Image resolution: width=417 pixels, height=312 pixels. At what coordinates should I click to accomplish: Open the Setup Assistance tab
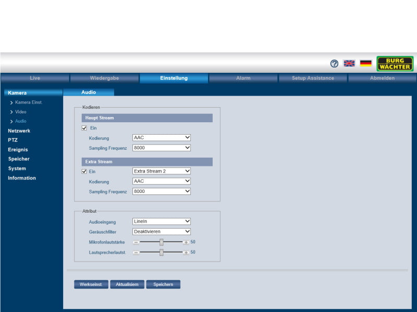(x=313, y=79)
